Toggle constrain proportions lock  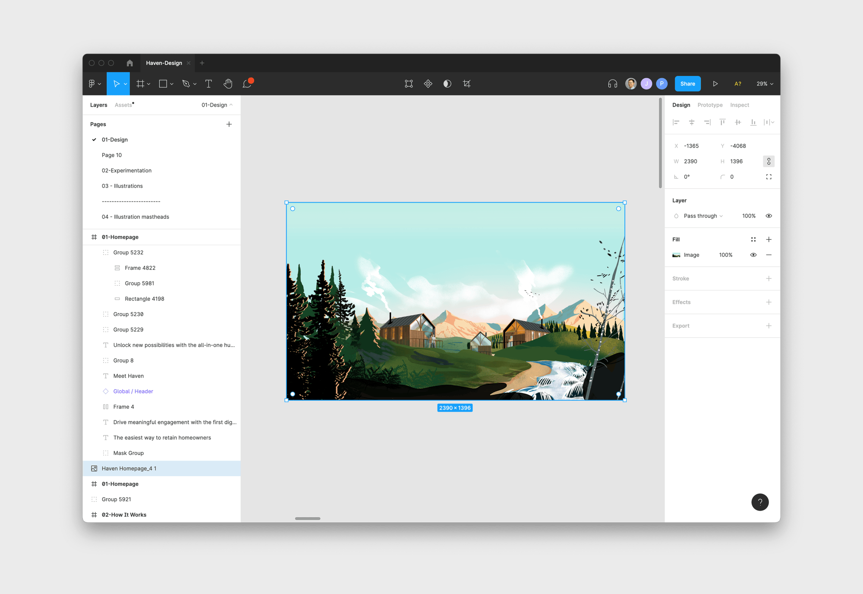click(x=769, y=161)
